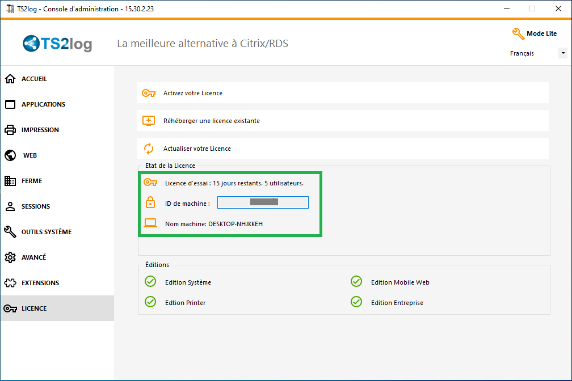572x381 pixels.
Task: Click the wrench icon next to Mode Lite
Action: pyautogui.click(x=518, y=33)
